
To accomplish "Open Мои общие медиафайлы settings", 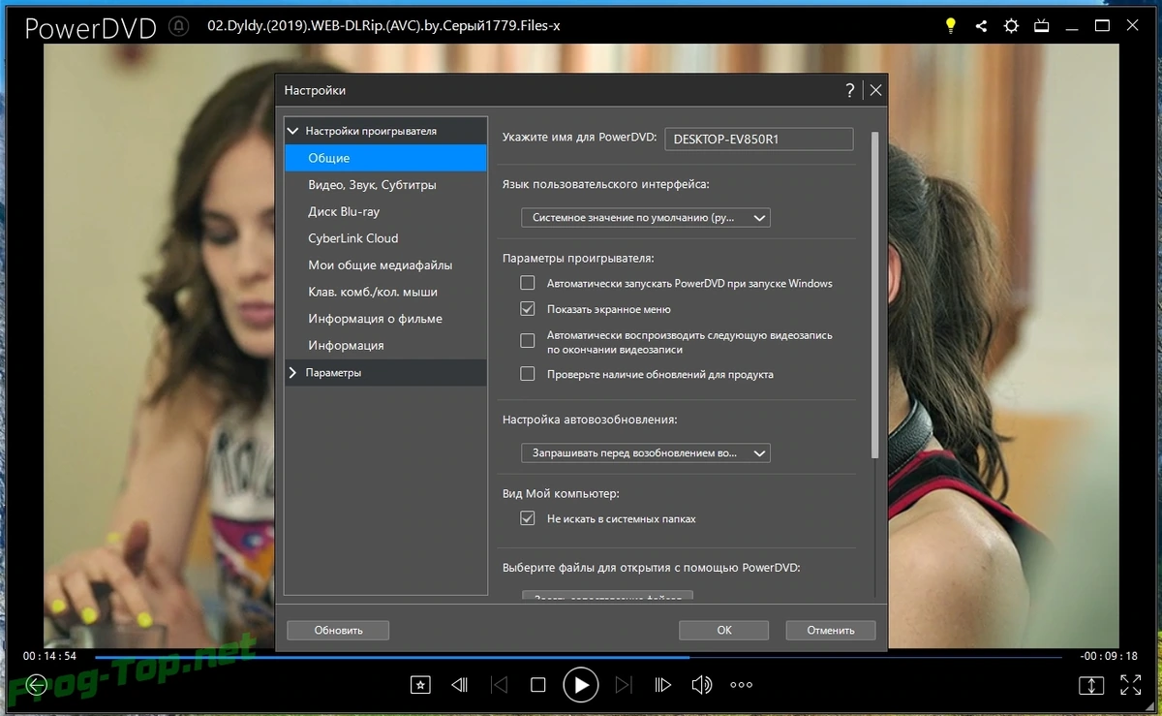I will 385,265.
